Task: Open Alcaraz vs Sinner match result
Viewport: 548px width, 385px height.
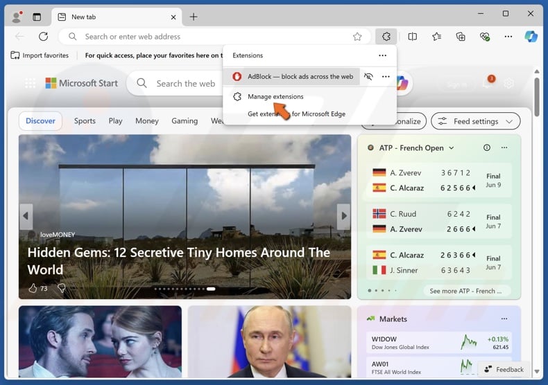Action: (439, 262)
